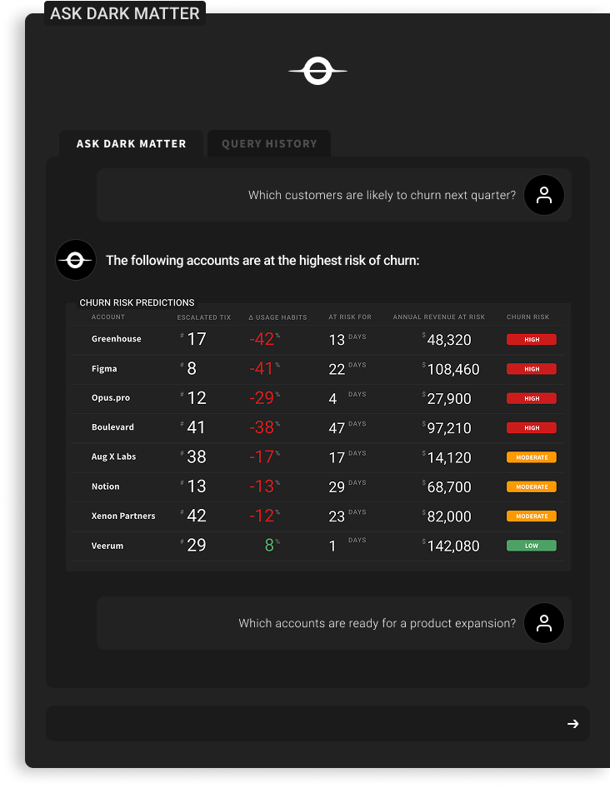Screen dimensions: 610x788
Task: Open the Query History tab
Action: [x=269, y=144]
